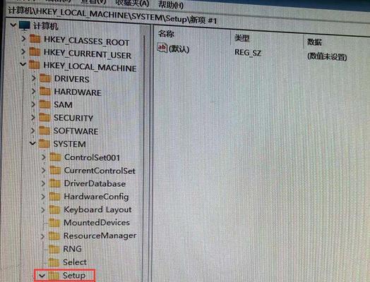Image resolution: width=370 pixels, height=282 pixels.
Task: Collapse the SYSTEM key chevron
Action: (32, 143)
